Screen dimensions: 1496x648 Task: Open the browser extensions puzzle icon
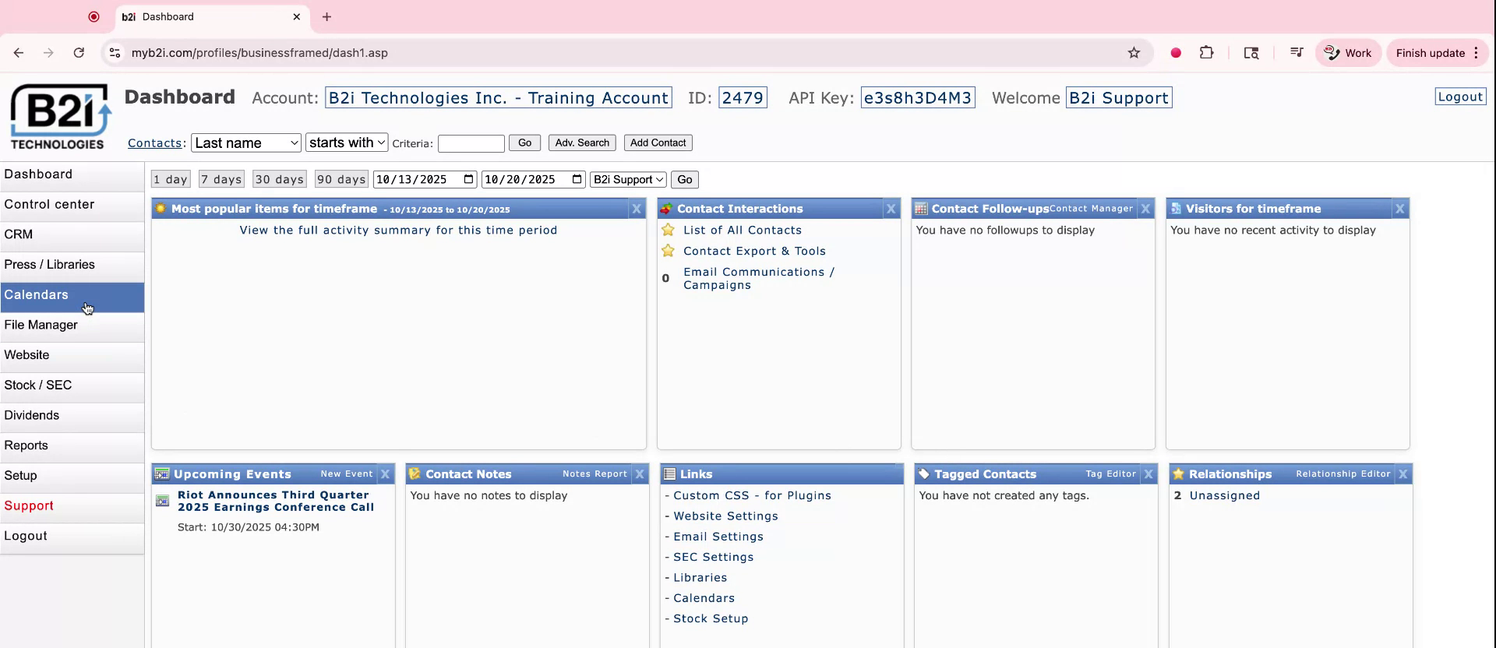tap(1206, 53)
